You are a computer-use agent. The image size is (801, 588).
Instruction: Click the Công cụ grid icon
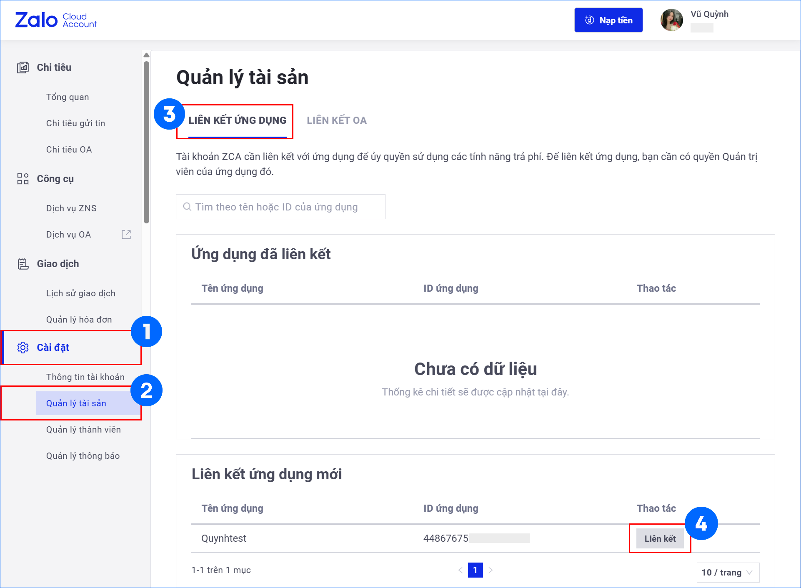[23, 179]
